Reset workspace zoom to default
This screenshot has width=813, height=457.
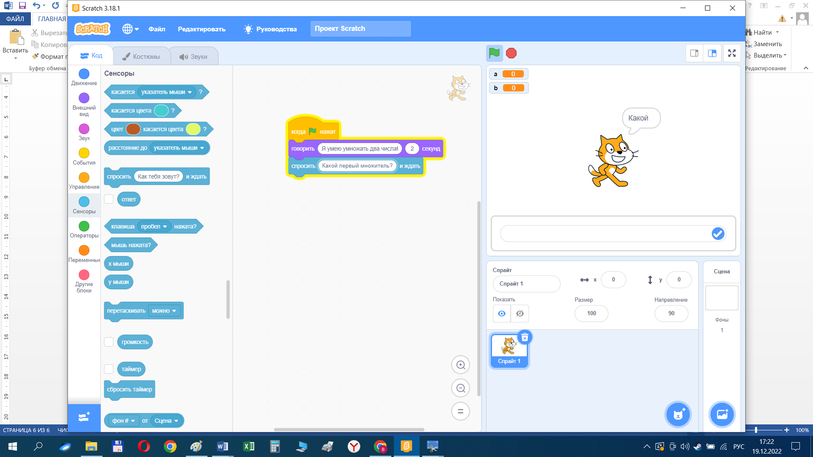[x=460, y=411]
